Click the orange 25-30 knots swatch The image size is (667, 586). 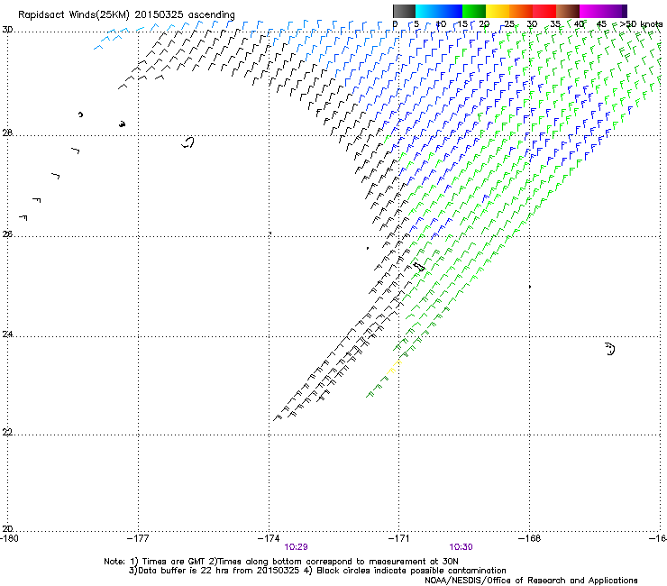pos(521,11)
